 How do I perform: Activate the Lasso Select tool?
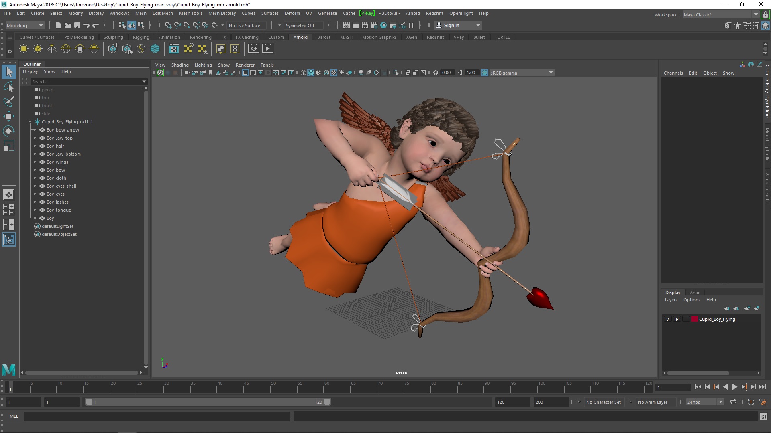pos(9,87)
